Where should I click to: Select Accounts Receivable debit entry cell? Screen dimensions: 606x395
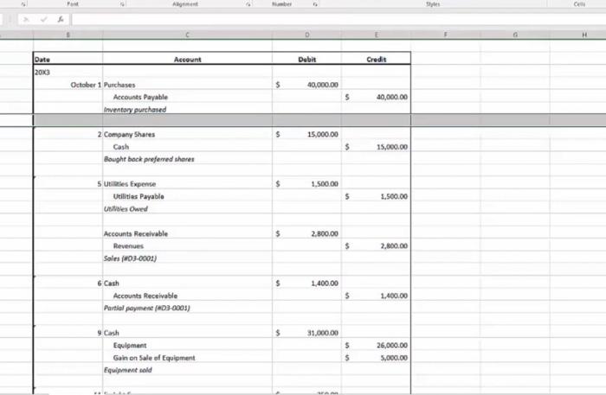point(188,233)
